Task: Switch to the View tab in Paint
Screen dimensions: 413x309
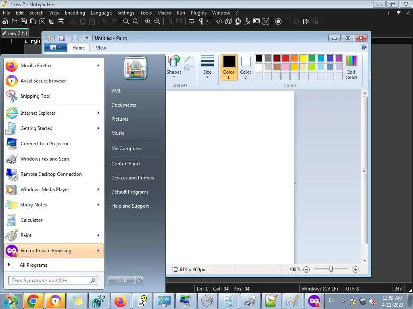Action: 101,48
